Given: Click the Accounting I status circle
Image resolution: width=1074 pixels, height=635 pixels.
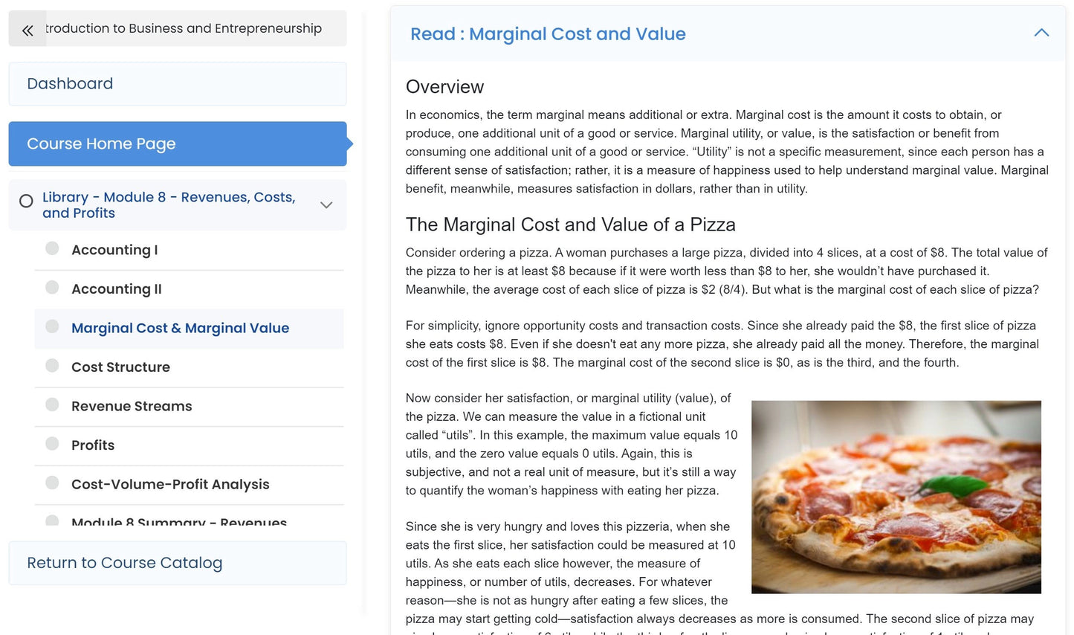Looking at the screenshot, I should (x=52, y=248).
